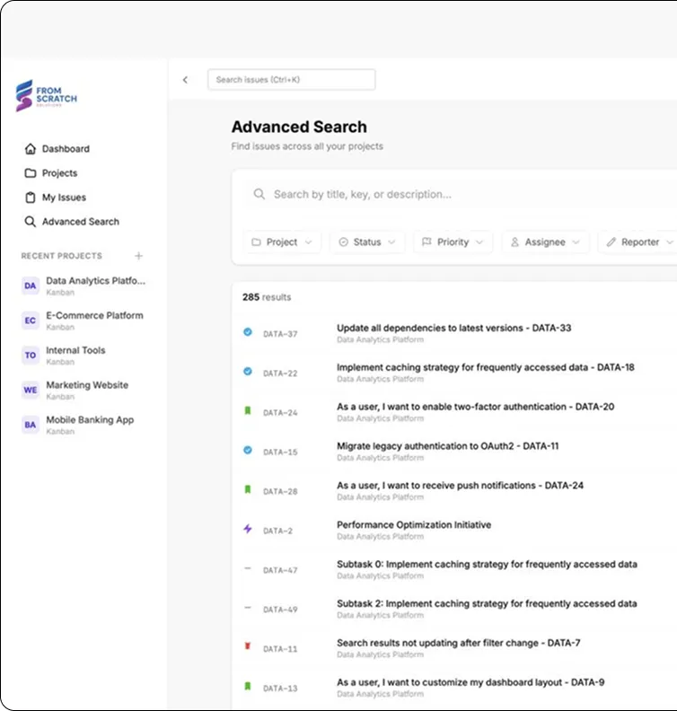The width and height of the screenshot is (677, 711).
Task: Open issue Update all dependencies to latest versions
Action: [454, 328]
